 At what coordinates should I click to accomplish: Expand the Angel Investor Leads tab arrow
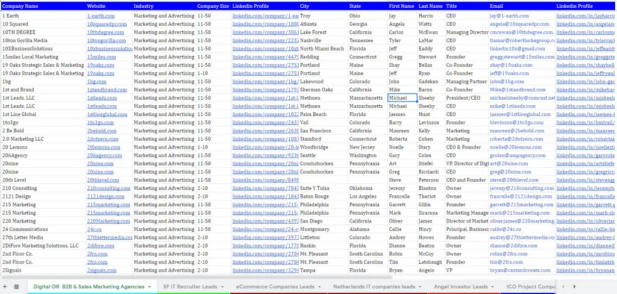tap(493, 287)
